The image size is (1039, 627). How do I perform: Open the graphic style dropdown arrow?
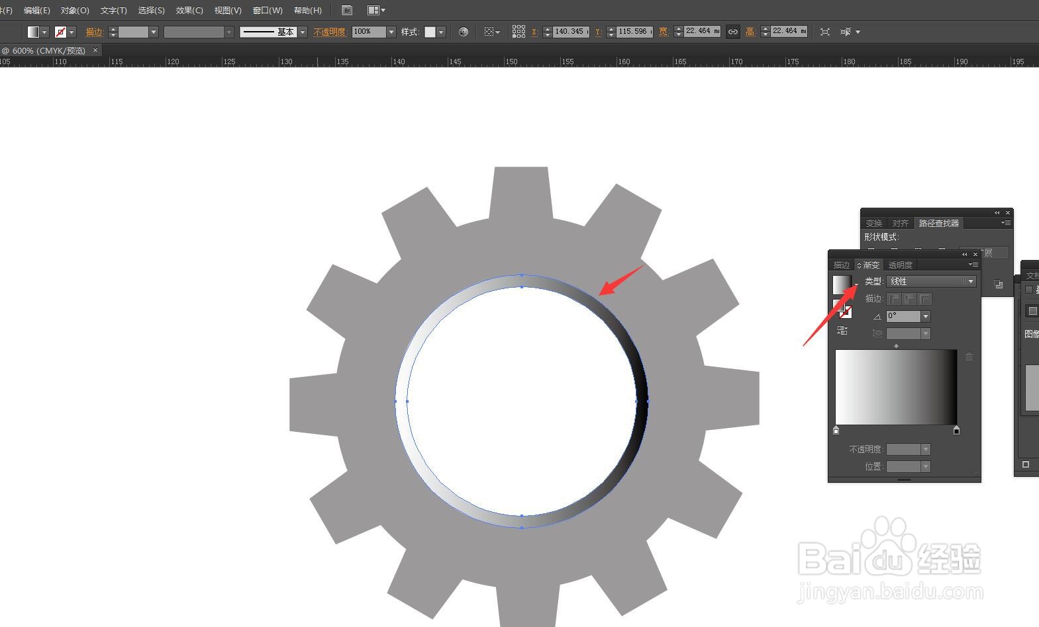pyautogui.click(x=441, y=32)
